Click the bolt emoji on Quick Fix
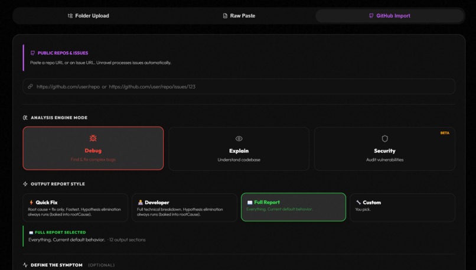Image resolution: width=476 pixels, height=270 pixels. pos(31,202)
